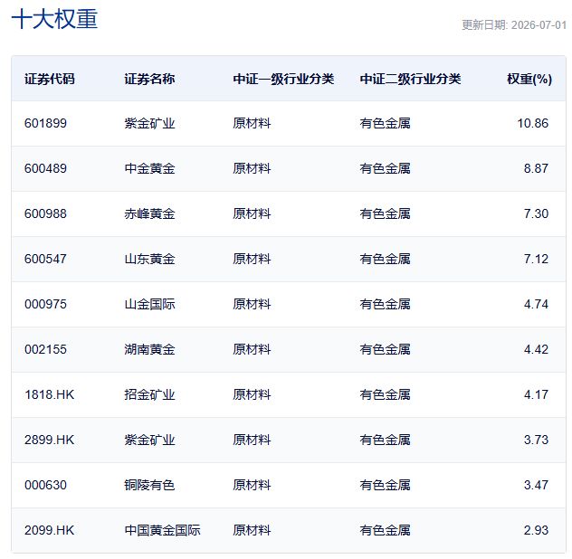Viewport: 572px width, 559px height.
Task: Click weight value 4.74
Action: (536, 304)
